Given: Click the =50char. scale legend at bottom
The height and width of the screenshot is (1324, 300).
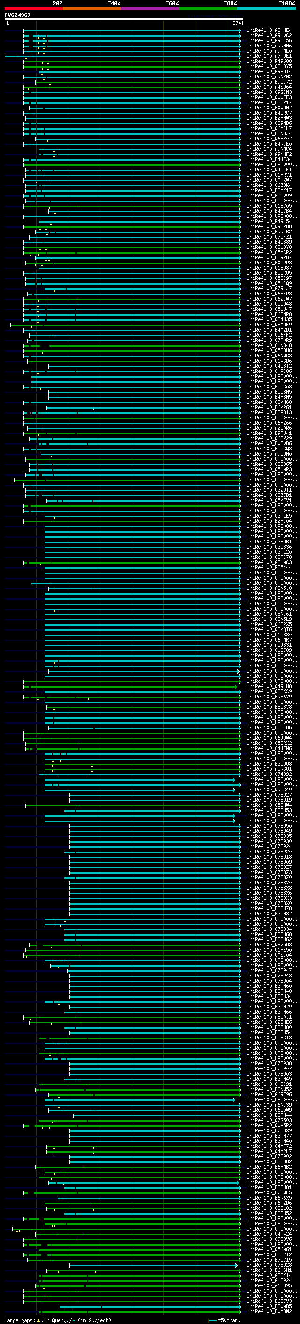Looking at the screenshot, I should (225, 1320).
